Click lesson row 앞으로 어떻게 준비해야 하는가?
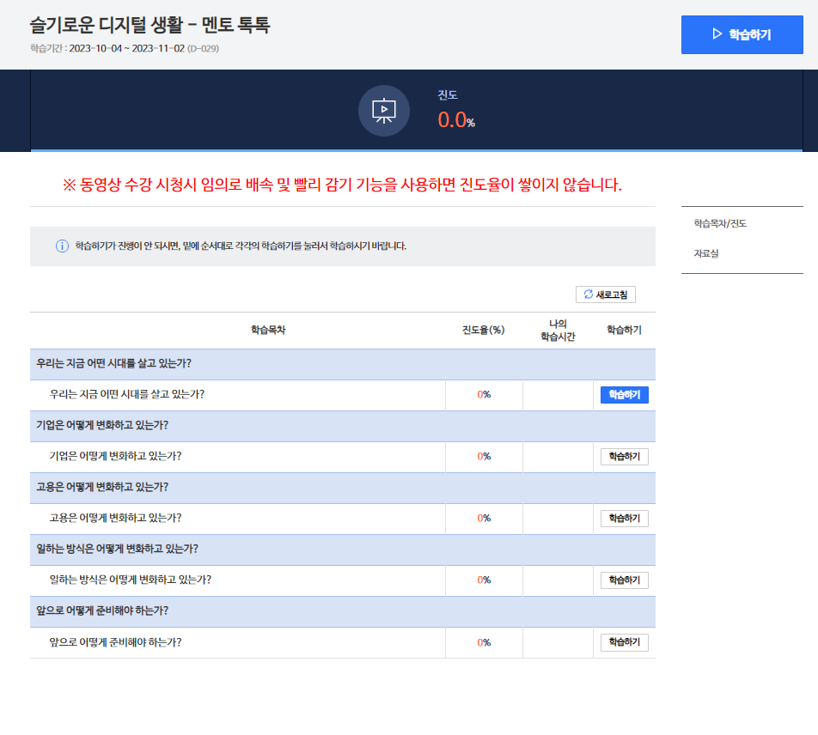The height and width of the screenshot is (735, 818). (342, 643)
